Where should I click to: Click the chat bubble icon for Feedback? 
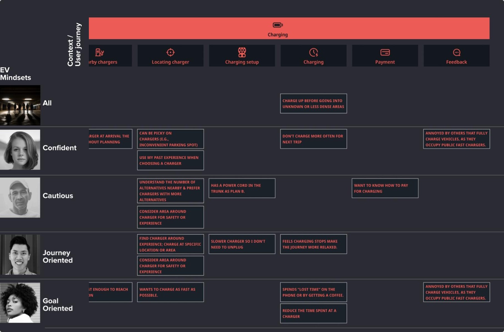pyautogui.click(x=457, y=52)
